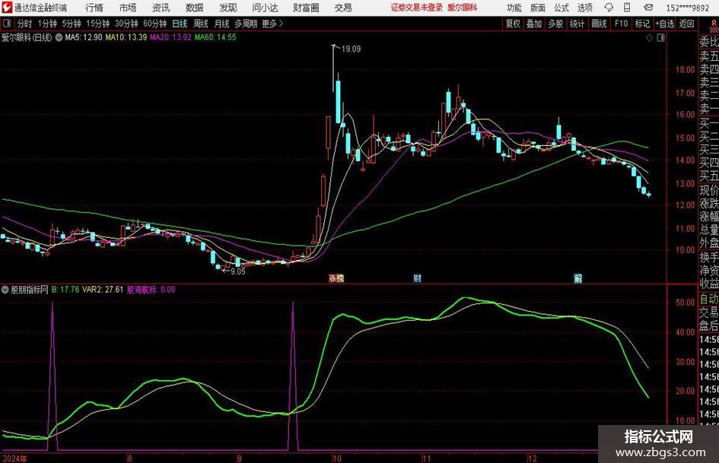Select the 日线 daily period
The image size is (719, 463).
click(x=180, y=24)
